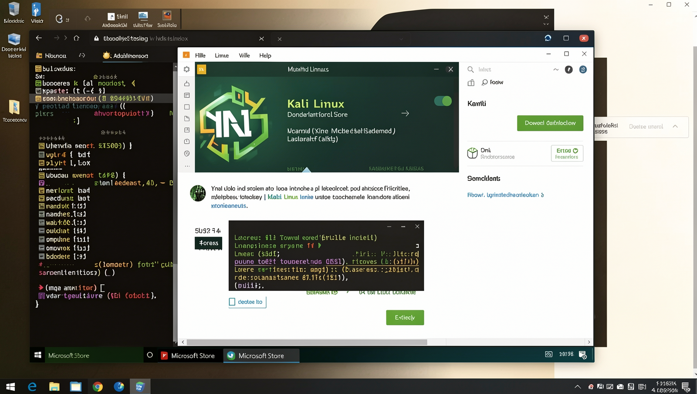Open the Ktalti Linus Innie link
This screenshot has height=394, width=697.
tap(290, 197)
